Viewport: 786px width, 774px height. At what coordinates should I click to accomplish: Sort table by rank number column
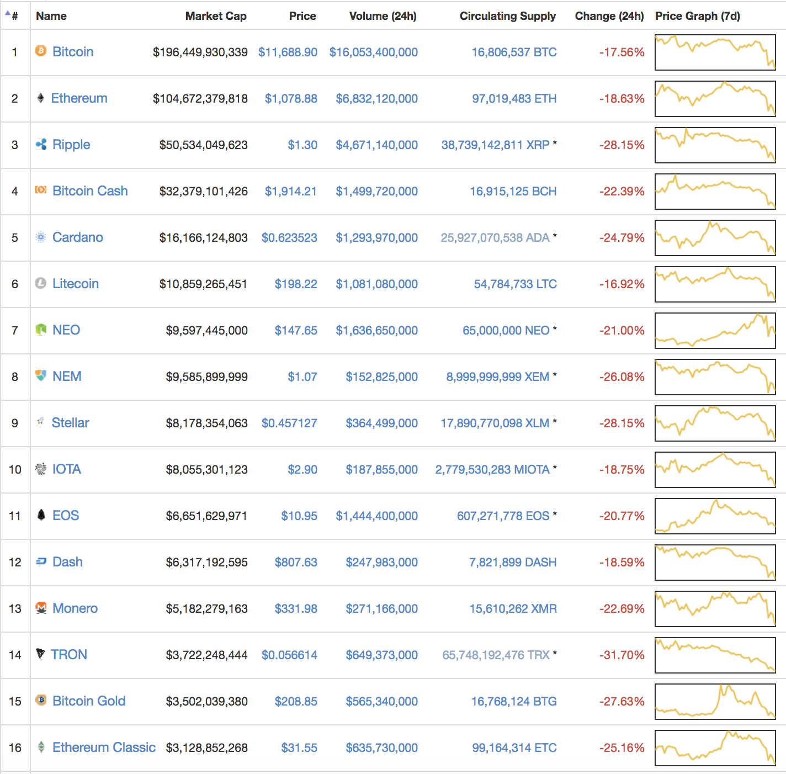[15, 16]
